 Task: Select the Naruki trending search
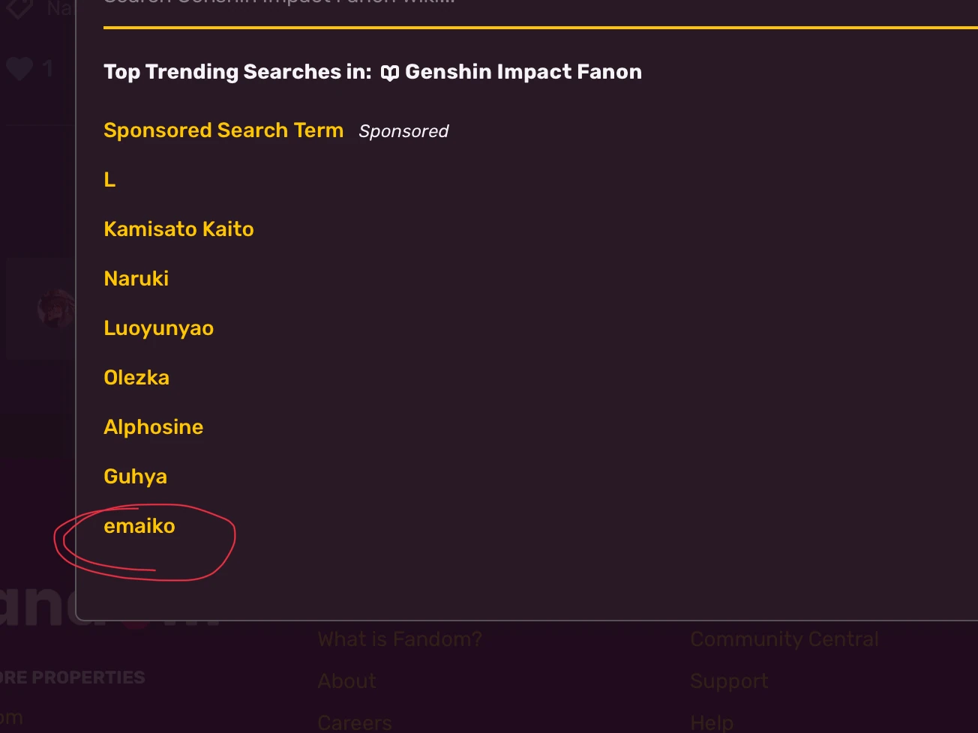(x=136, y=279)
